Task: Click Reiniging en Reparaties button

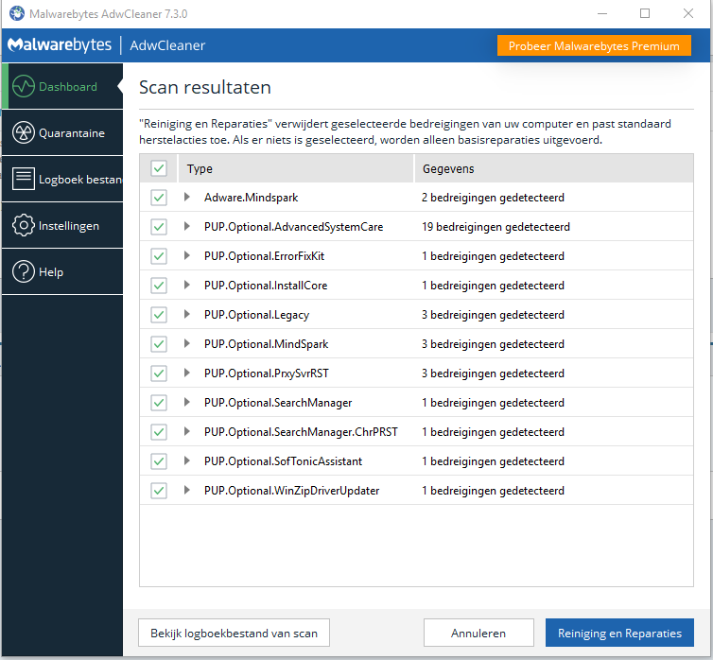Action: click(619, 634)
